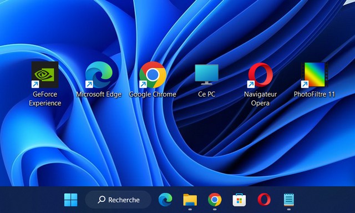Launch Microsoft Edge from the taskbar
Viewport: 355px width, 213px height.
click(x=165, y=200)
